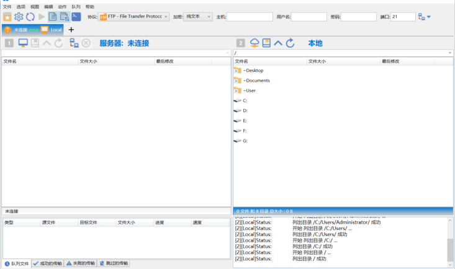Click the 进度 queue column header
455x269 pixels.
[173, 223]
